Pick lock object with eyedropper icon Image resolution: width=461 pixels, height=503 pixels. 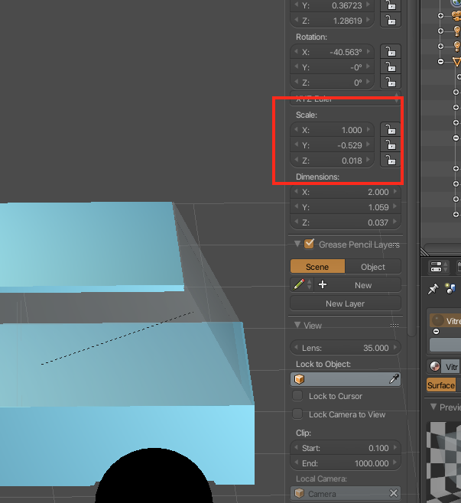pyautogui.click(x=394, y=379)
